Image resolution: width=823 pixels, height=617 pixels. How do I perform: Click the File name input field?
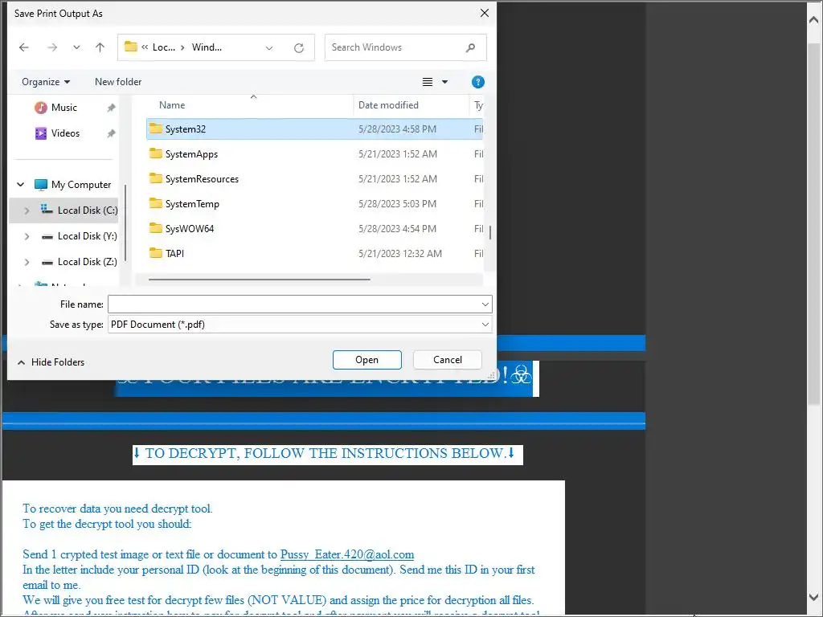click(294, 304)
